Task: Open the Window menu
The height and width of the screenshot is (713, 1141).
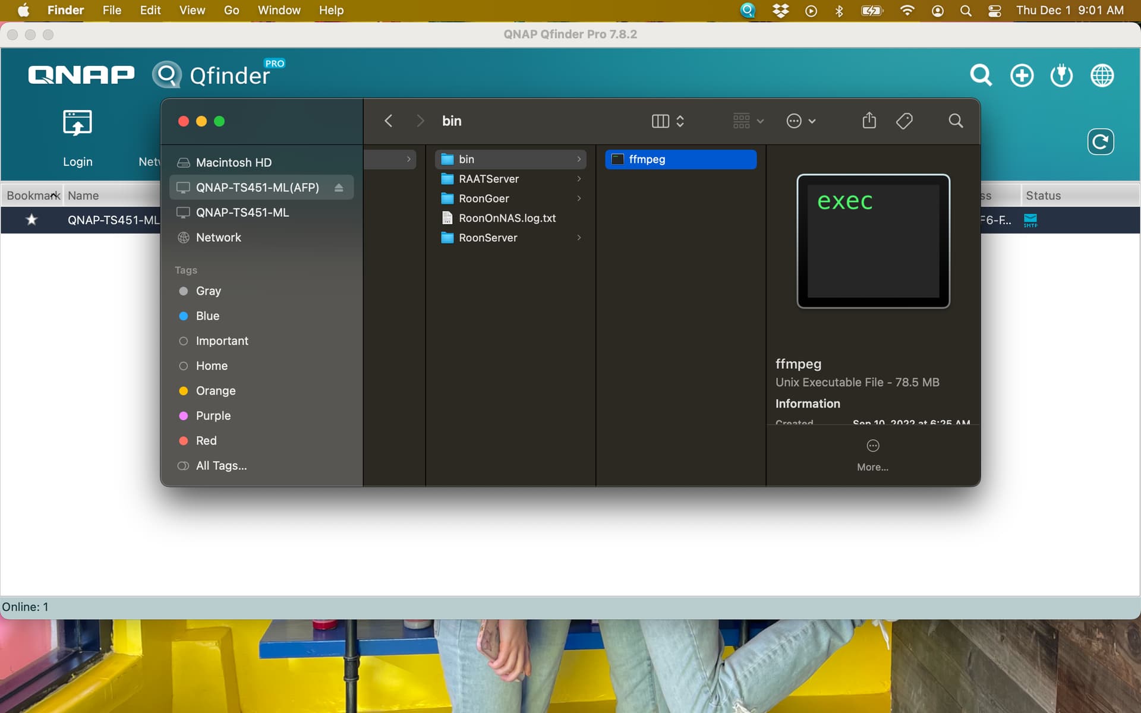Action: 279,10
